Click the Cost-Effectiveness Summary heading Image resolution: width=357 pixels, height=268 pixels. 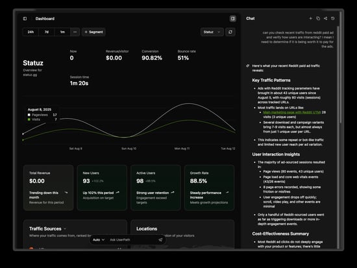(x=280, y=234)
